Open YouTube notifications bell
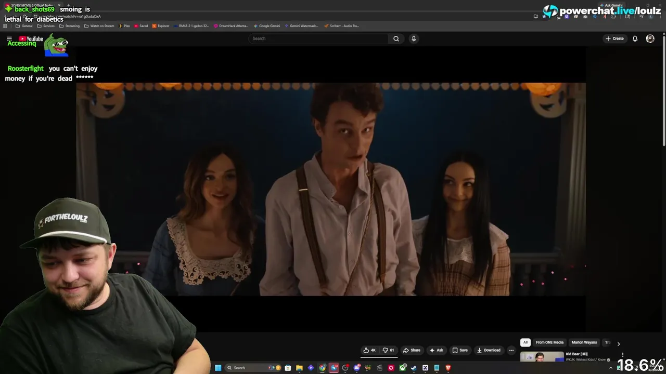 coord(635,38)
